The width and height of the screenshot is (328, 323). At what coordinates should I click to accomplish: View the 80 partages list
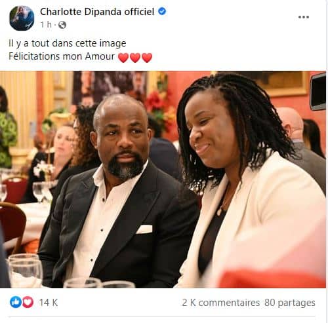tap(290, 303)
